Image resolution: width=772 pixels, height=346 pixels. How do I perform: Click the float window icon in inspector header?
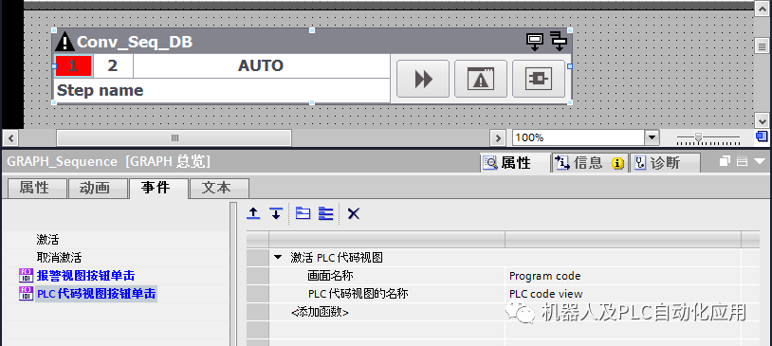(x=726, y=161)
